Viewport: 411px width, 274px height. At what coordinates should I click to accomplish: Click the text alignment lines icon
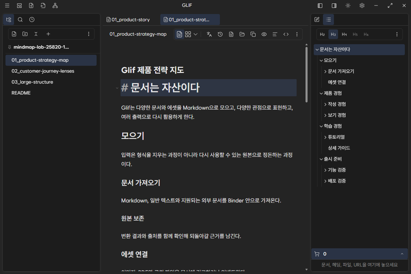coord(275,34)
